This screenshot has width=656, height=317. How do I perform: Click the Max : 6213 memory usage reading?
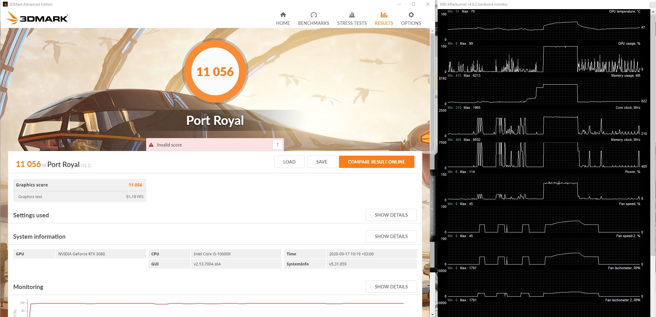tap(472, 75)
